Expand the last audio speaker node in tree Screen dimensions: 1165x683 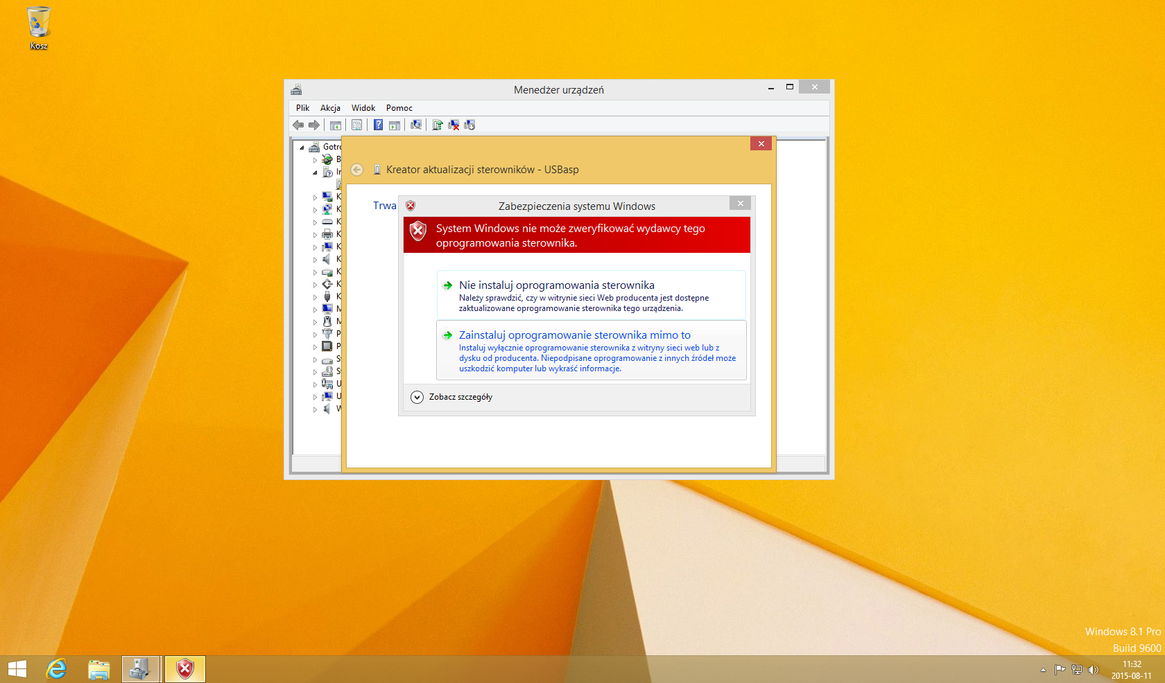pos(315,409)
